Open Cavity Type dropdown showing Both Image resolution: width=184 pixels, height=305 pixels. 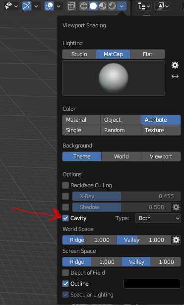(x=158, y=218)
